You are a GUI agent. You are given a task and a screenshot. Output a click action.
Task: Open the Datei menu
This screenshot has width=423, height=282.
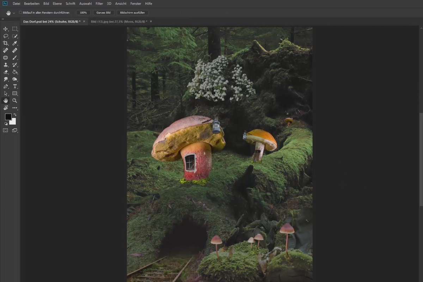[x=16, y=4]
